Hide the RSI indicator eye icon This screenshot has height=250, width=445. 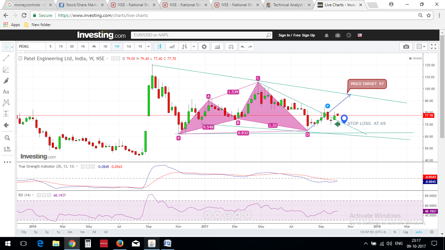(39, 195)
